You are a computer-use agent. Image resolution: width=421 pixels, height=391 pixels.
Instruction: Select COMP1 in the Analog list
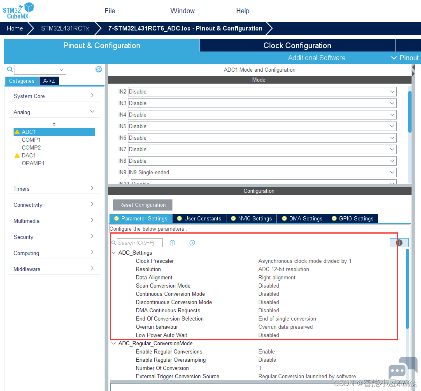tap(31, 140)
